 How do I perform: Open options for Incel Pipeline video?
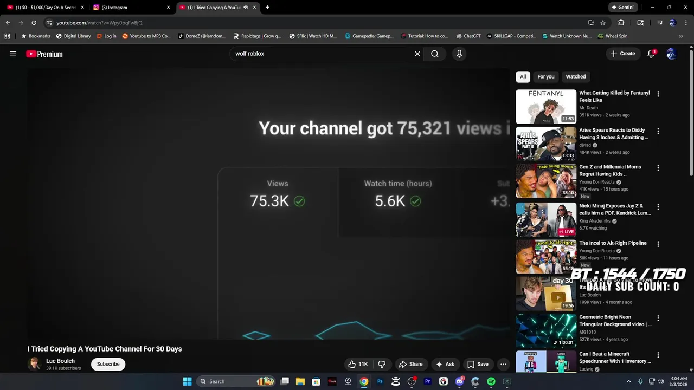click(658, 244)
